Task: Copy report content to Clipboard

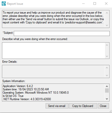Action: click(83, 106)
